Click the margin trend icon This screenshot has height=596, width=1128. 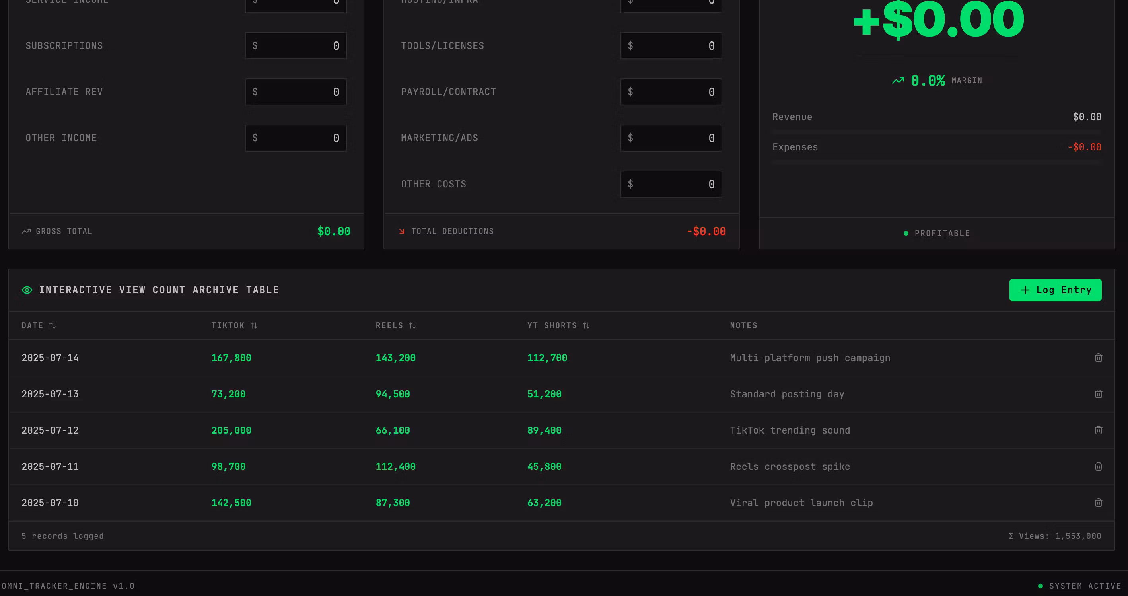point(898,81)
